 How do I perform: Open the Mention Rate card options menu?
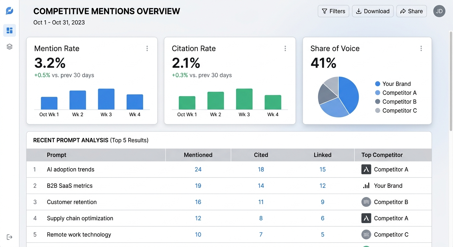click(147, 48)
